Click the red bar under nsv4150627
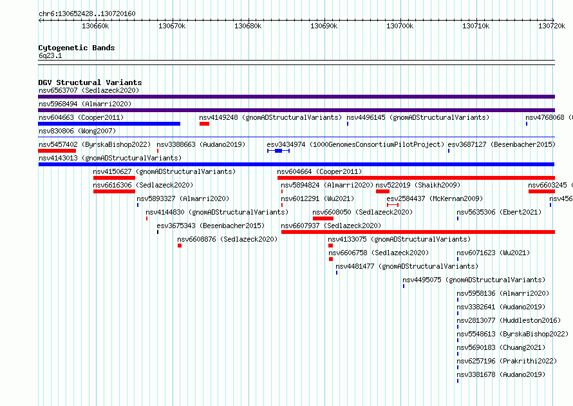Viewport: 573px width, 406px height. tap(114, 178)
